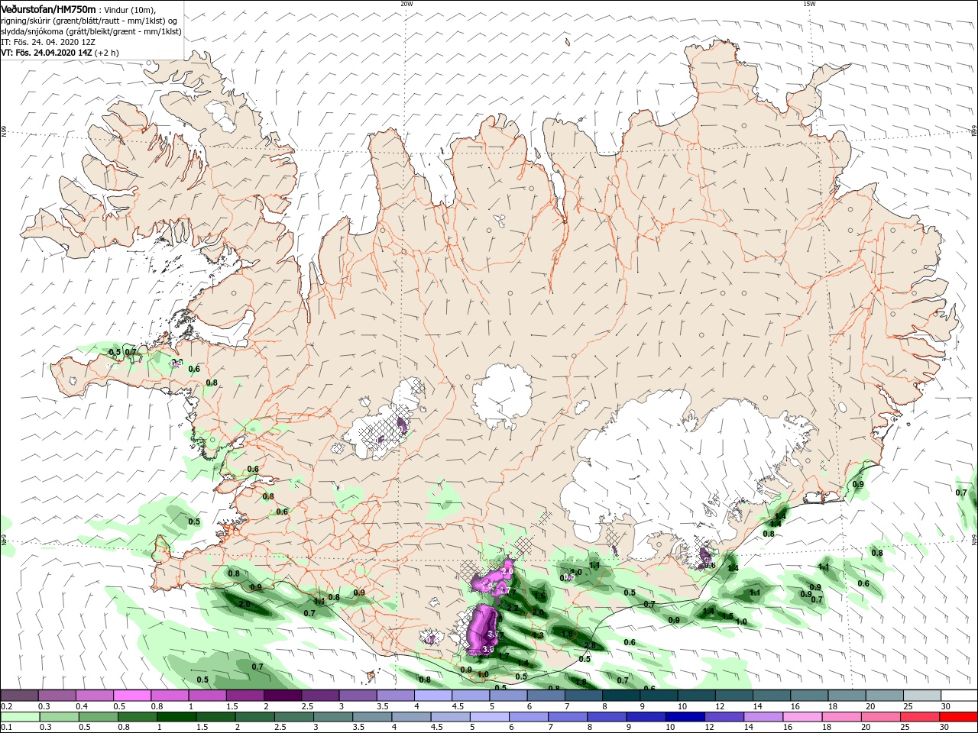This screenshot has height=733, width=978.
Task: Select the dark mauve 0.2 swatch in purple legend row
Action: point(20,695)
